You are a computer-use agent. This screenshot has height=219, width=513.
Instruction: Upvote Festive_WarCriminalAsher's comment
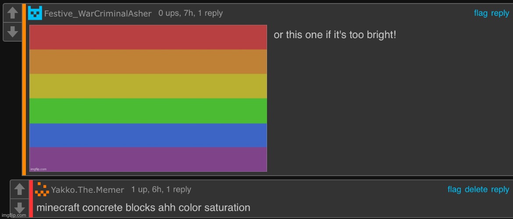(x=13, y=14)
